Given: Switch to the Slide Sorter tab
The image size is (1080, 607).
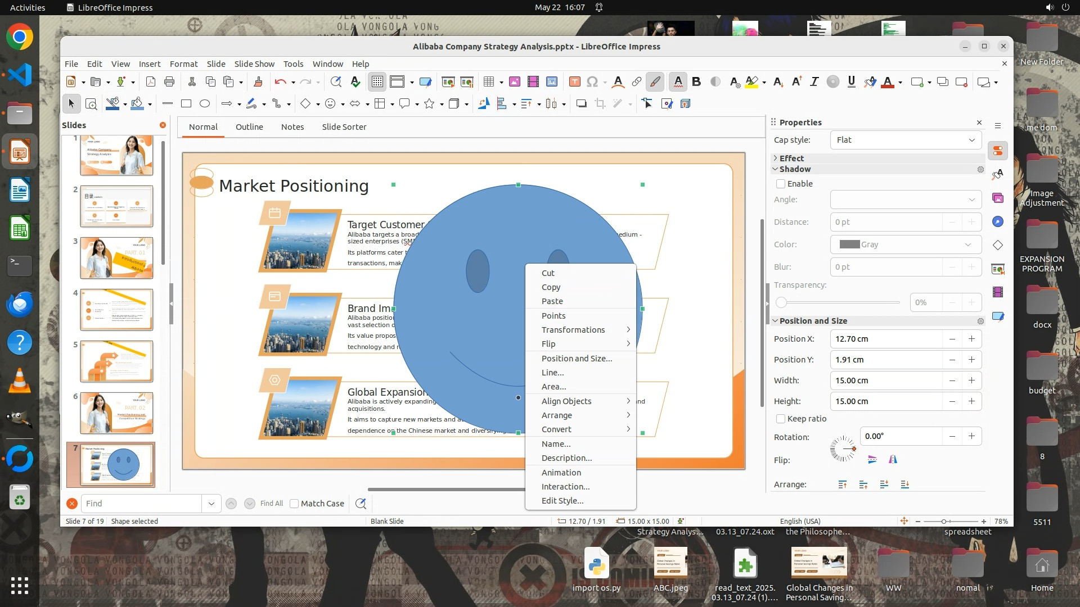Looking at the screenshot, I should [344, 127].
